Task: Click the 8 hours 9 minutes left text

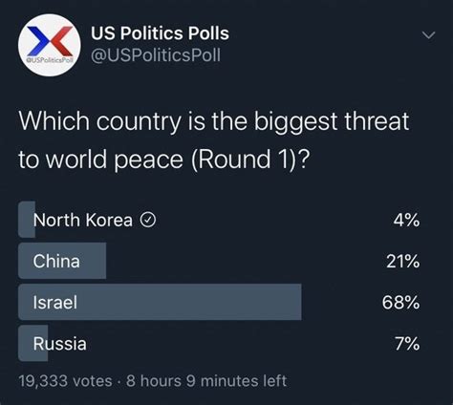Action: point(206,381)
